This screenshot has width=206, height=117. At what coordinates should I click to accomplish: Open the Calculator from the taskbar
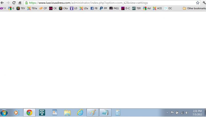click(x=118, y=113)
